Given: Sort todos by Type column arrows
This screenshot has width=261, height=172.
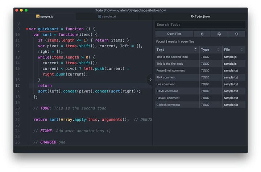Looking at the screenshot, I should [x=218, y=50].
